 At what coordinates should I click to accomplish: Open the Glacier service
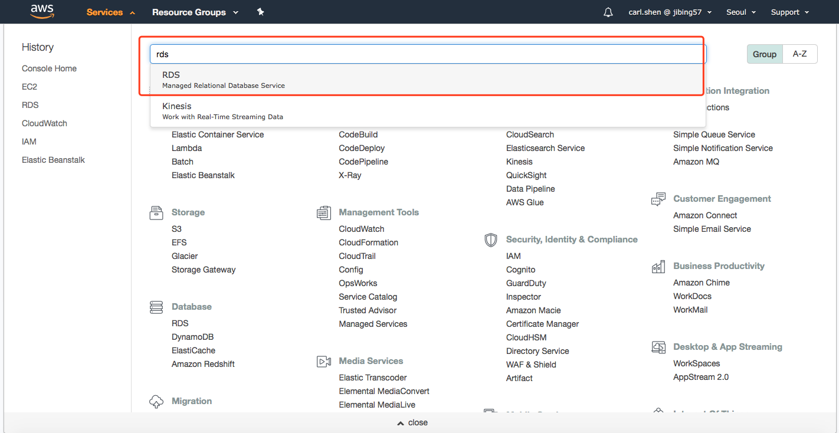(x=185, y=256)
